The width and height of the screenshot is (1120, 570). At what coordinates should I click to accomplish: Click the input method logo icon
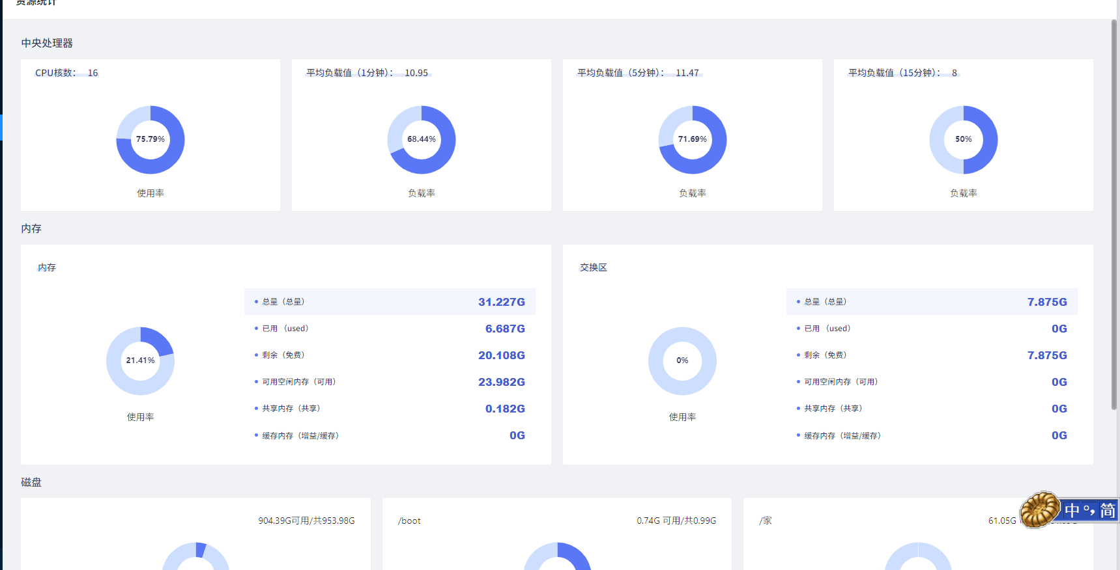coord(1040,509)
